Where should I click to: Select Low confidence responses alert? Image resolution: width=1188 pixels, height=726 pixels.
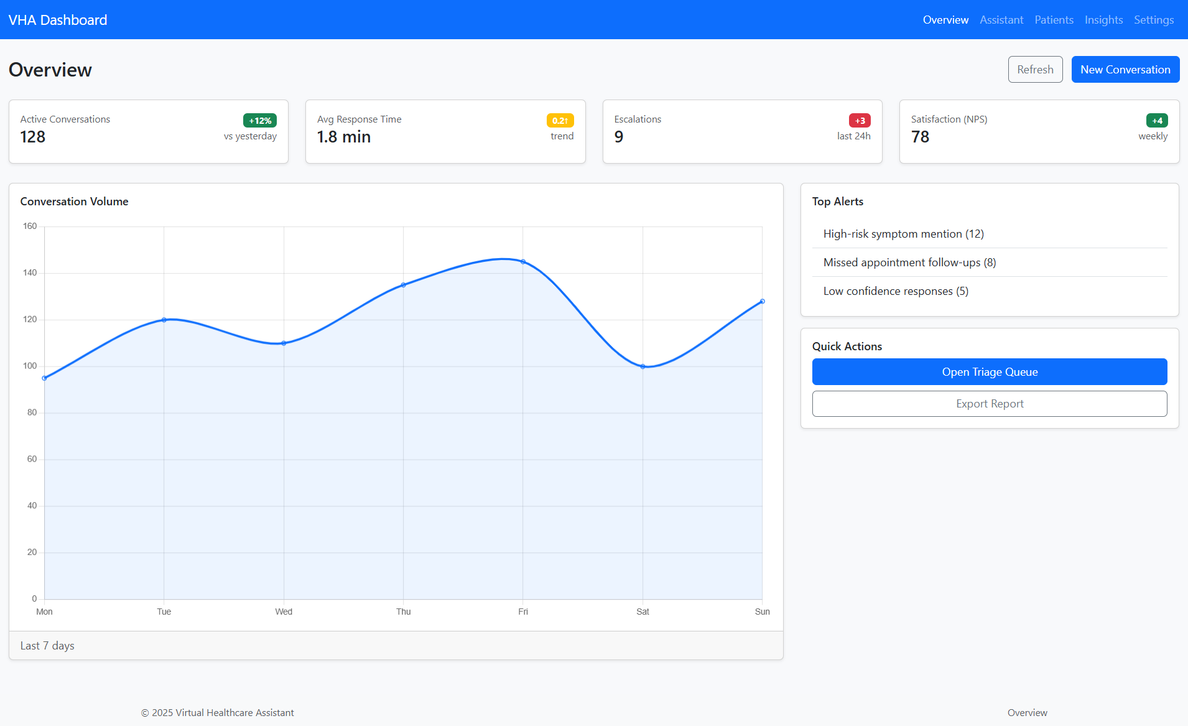[x=896, y=291]
